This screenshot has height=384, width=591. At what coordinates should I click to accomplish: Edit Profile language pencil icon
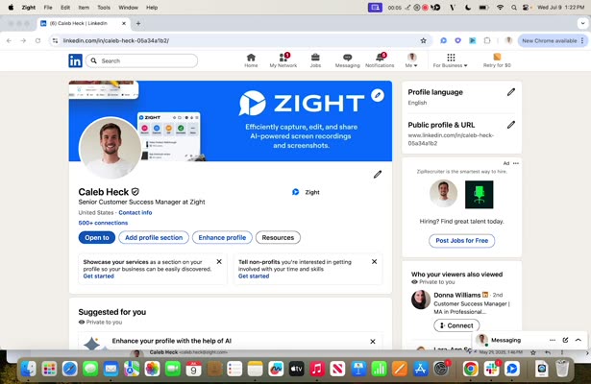point(510,92)
